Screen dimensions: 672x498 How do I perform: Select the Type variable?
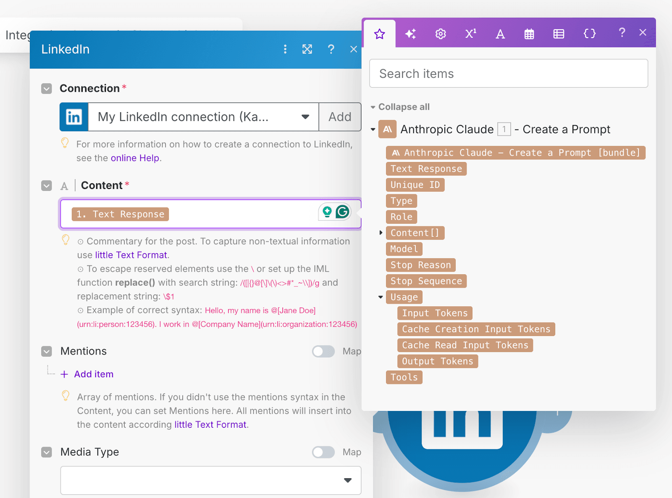click(402, 201)
